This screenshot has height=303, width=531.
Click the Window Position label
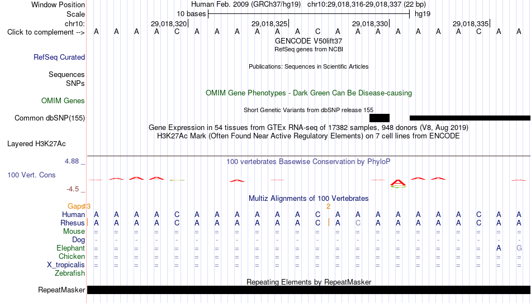(x=58, y=4)
